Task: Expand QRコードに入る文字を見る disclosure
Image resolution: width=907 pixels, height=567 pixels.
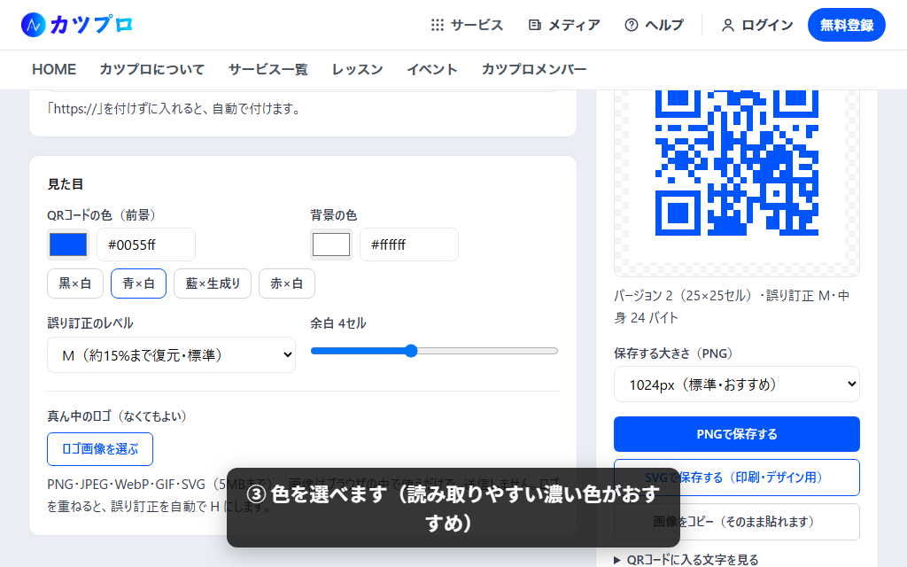Action: [x=686, y=560]
